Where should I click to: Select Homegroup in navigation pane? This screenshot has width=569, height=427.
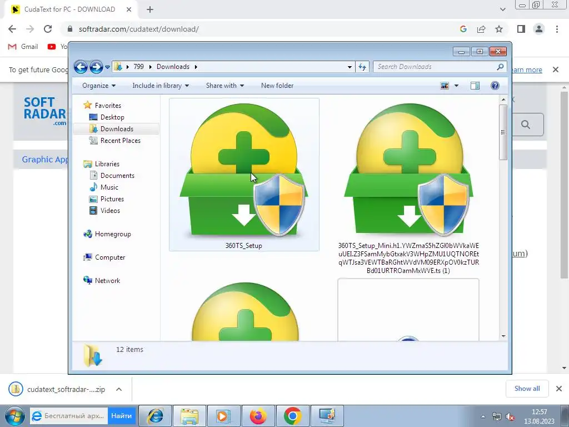[112, 234]
